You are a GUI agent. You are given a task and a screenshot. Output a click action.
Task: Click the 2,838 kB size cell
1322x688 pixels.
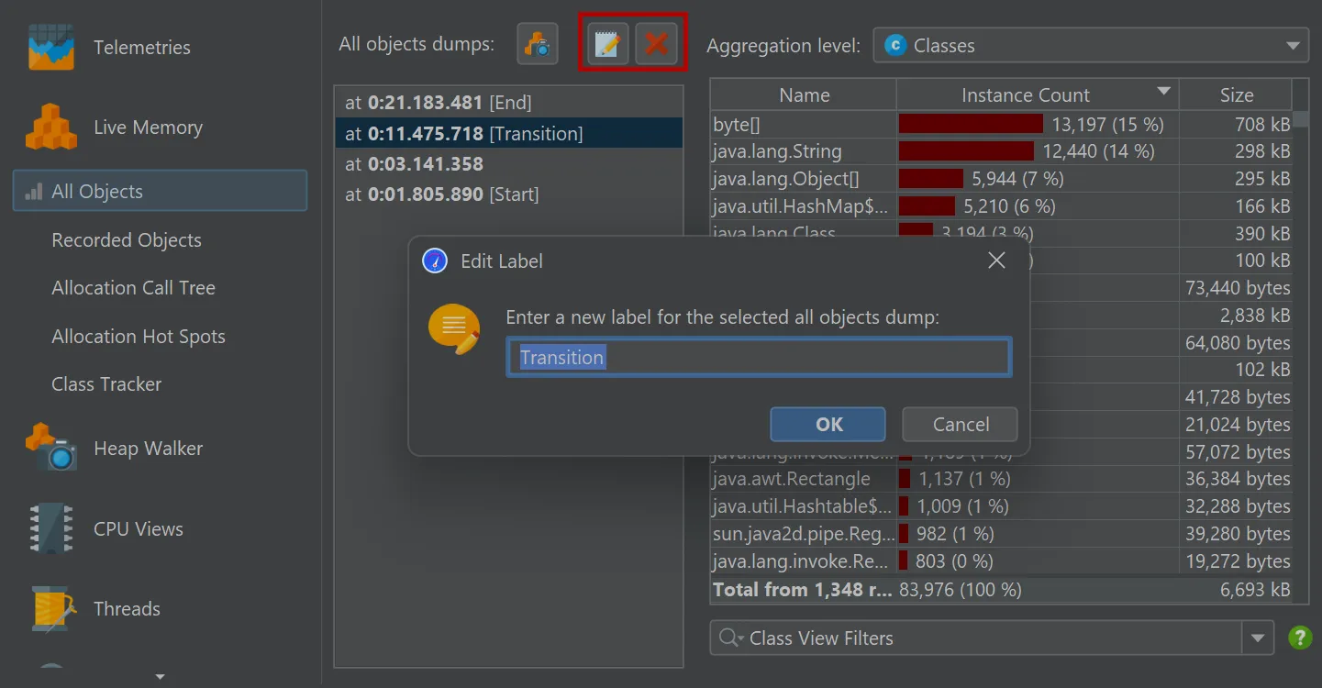pos(1236,316)
